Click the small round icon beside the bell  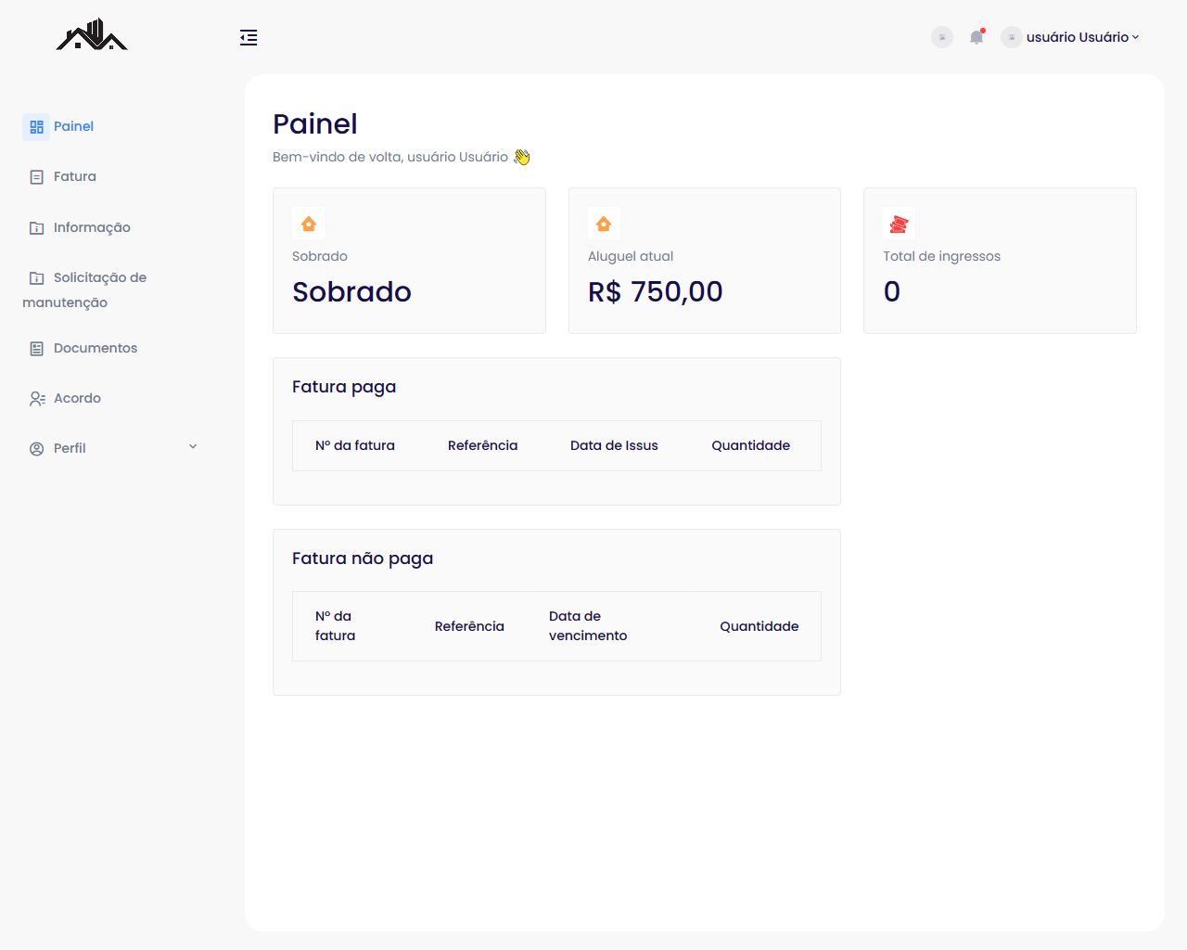941,37
